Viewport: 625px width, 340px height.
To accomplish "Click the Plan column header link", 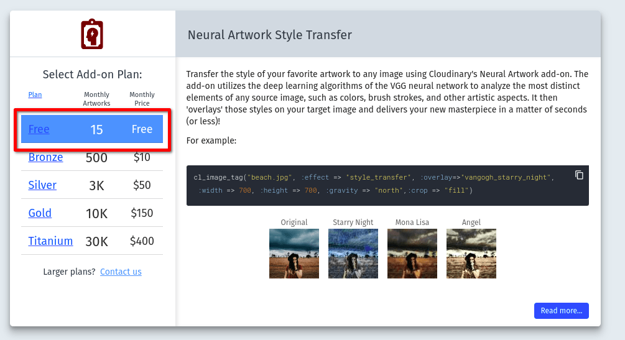I will (35, 94).
